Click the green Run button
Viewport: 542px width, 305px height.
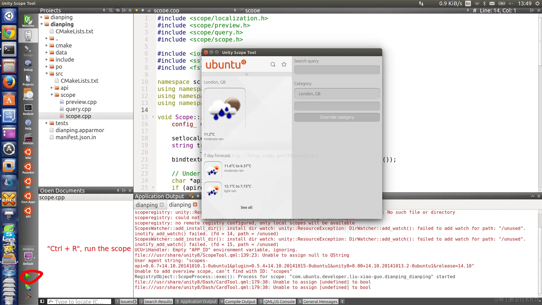pyautogui.click(x=28, y=276)
